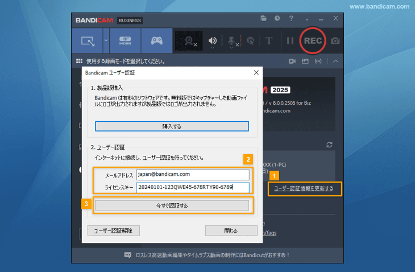Click the メールアドレス email input field
This screenshot has height=272, width=415.
click(x=193, y=175)
